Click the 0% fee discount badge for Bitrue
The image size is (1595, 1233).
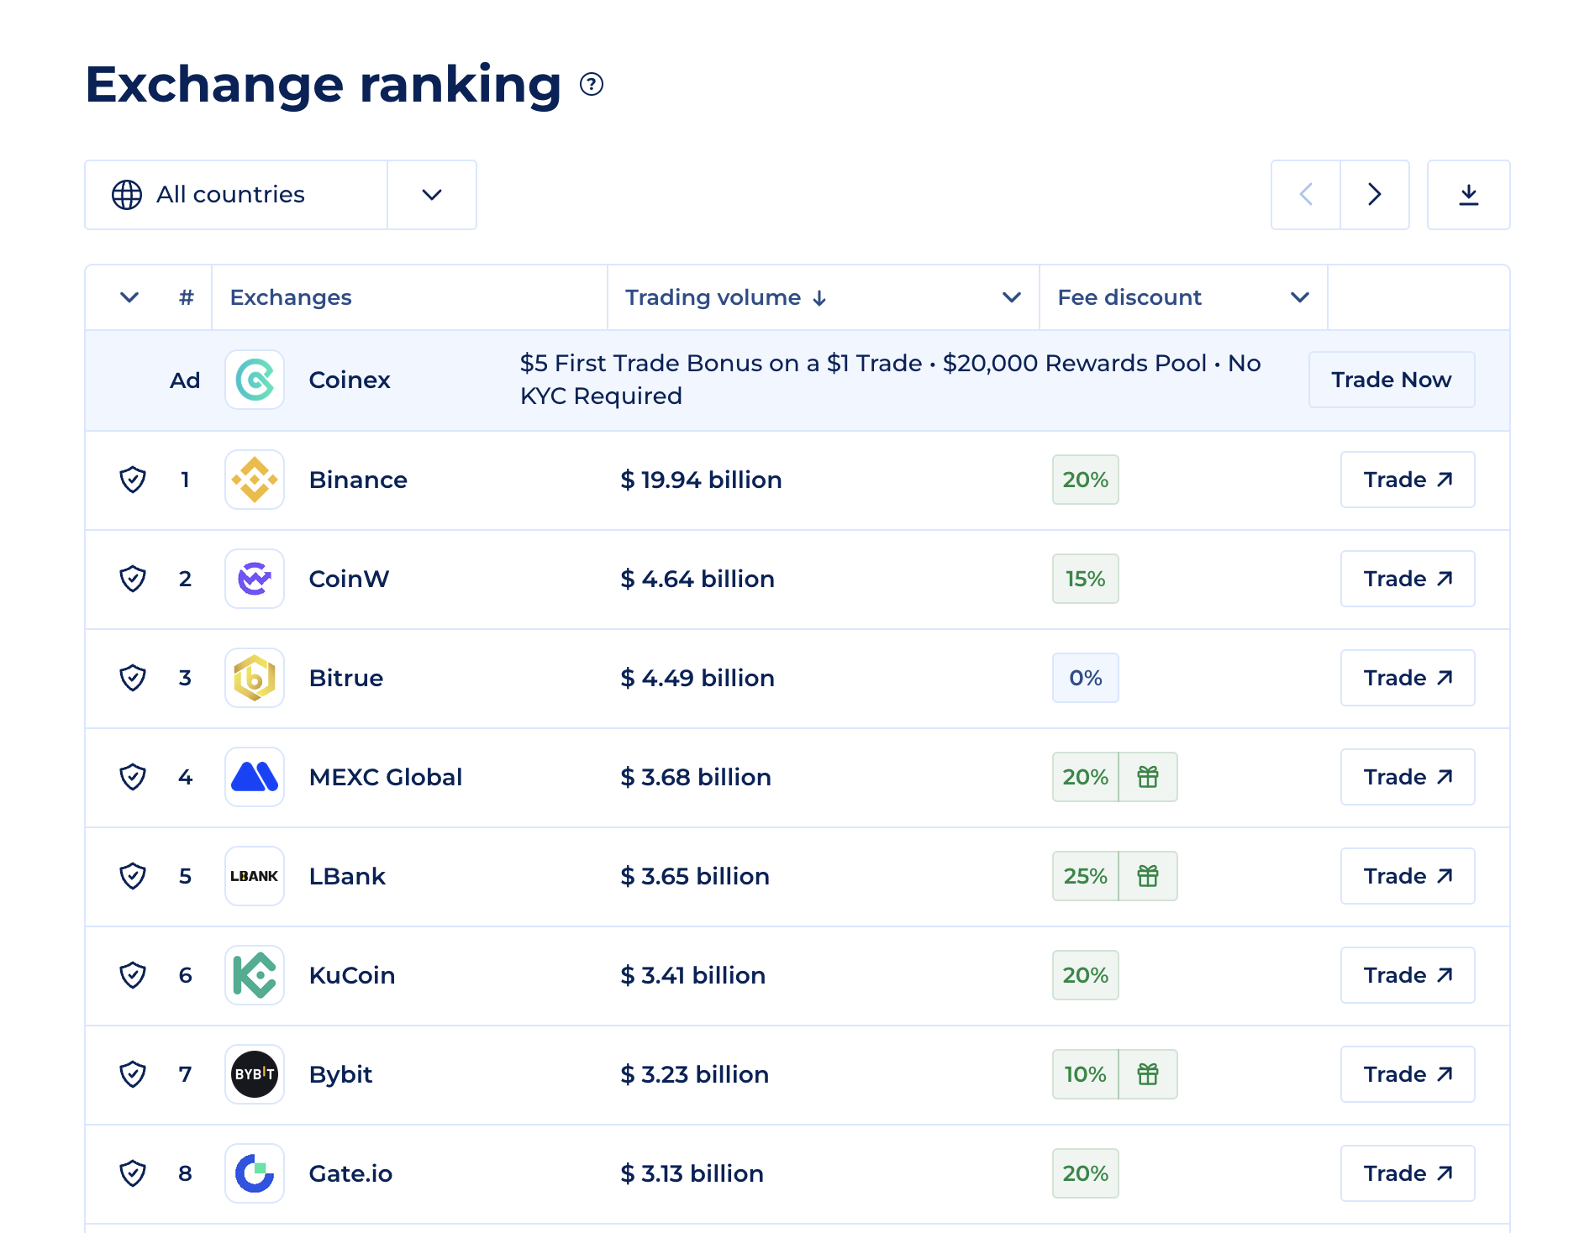click(x=1086, y=678)
